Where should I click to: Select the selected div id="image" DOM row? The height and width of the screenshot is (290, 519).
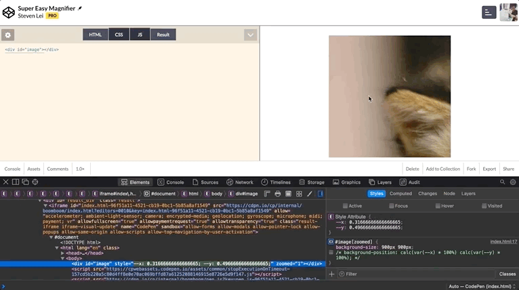(163, 264)
